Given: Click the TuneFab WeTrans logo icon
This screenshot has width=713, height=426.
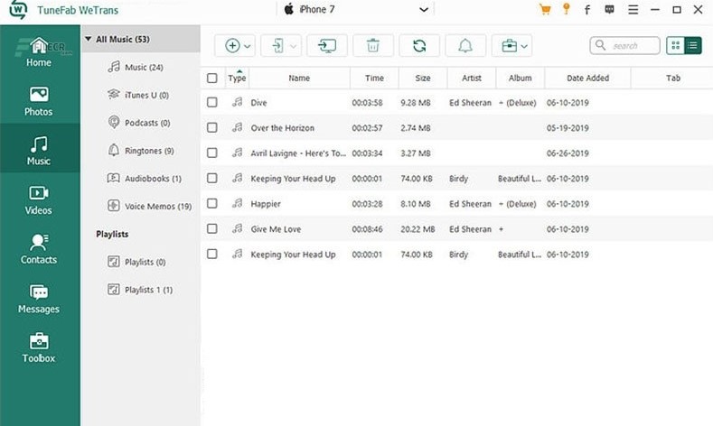Looking at the screenshot, I should pos(18,10).
